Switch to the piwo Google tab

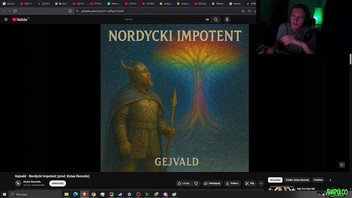click(x=9, y=4)
